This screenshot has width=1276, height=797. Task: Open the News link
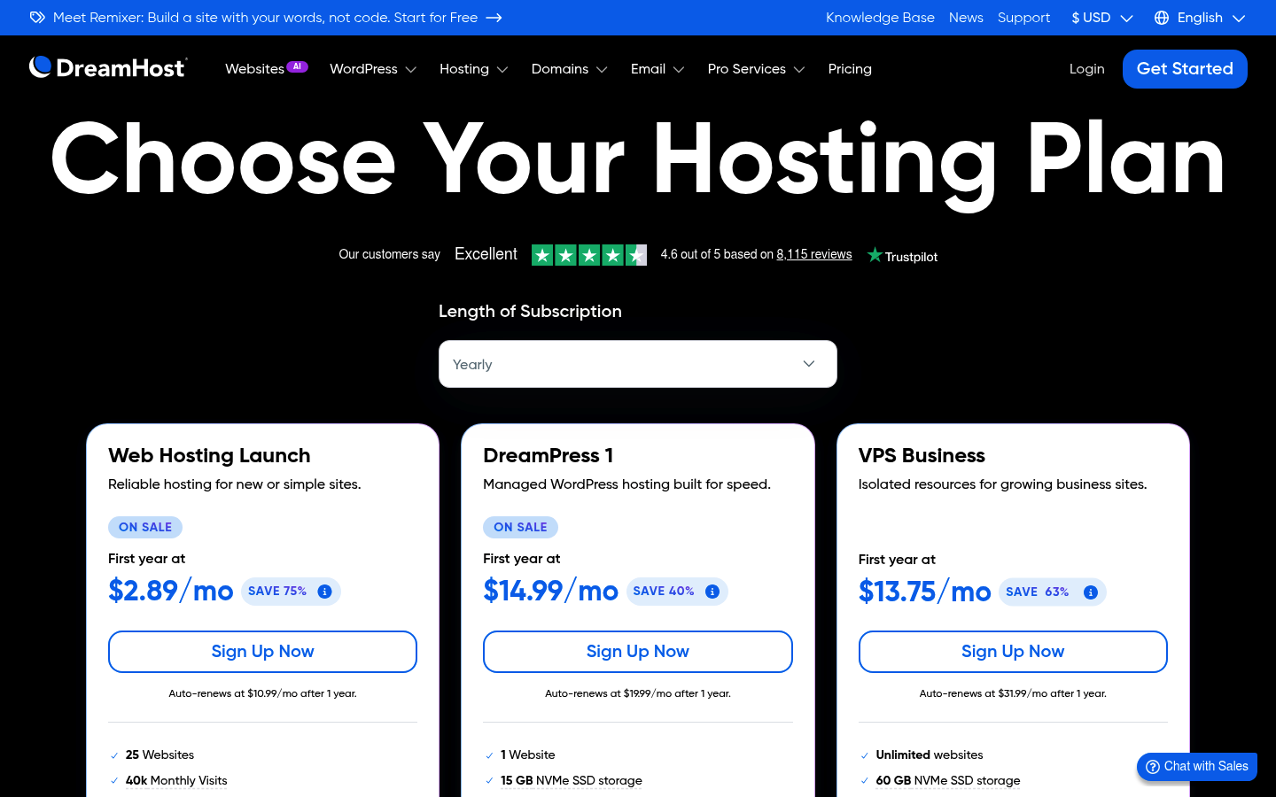pyautogui.click(x=966, y=18)
